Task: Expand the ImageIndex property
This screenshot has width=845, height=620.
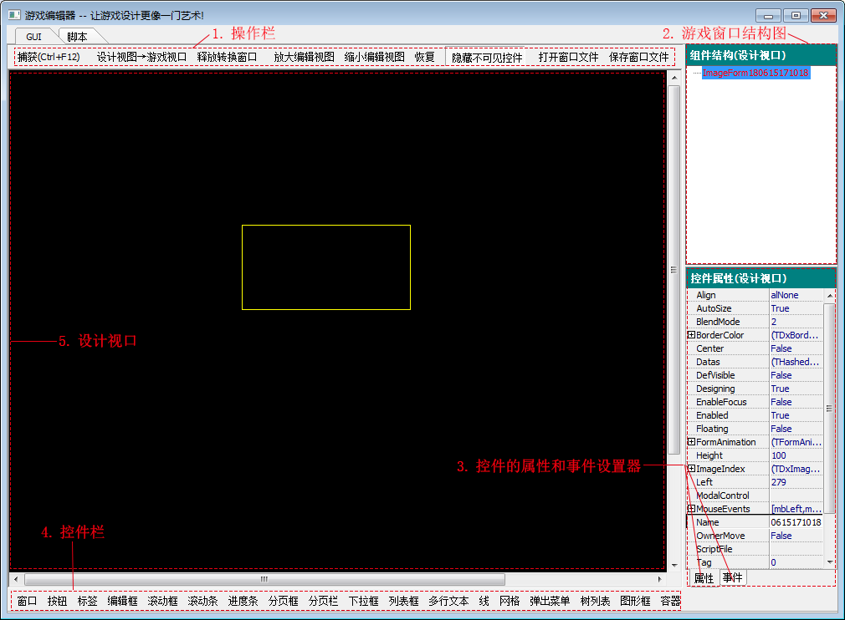Action: pos(691,469)
